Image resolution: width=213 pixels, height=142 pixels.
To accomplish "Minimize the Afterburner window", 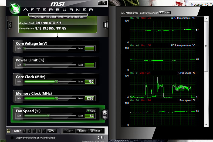I will [x=100, y=3].
